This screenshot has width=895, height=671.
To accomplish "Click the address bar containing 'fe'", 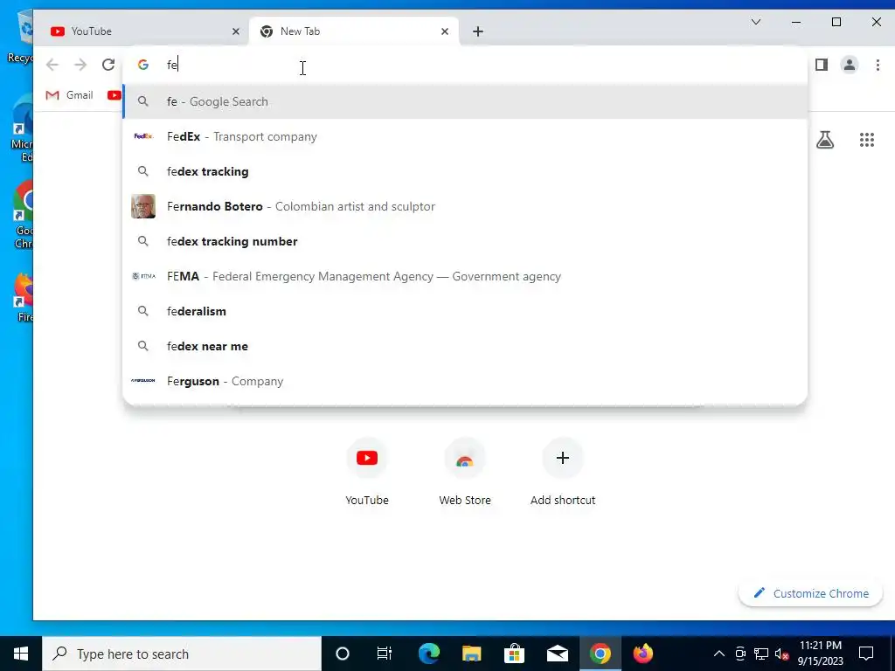I will [x=465, y=65].
